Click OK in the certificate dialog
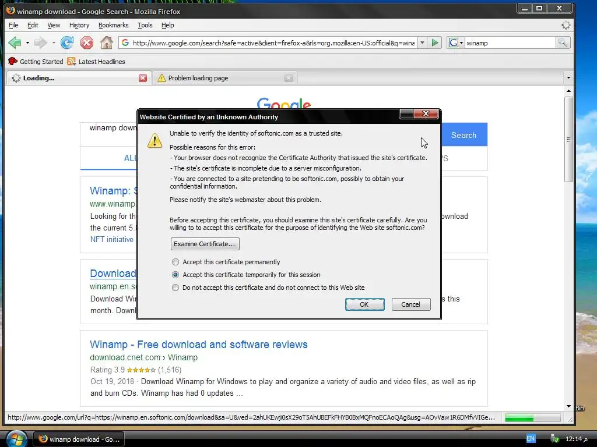This screenshot has width=597, height=447. pos(364,304)
